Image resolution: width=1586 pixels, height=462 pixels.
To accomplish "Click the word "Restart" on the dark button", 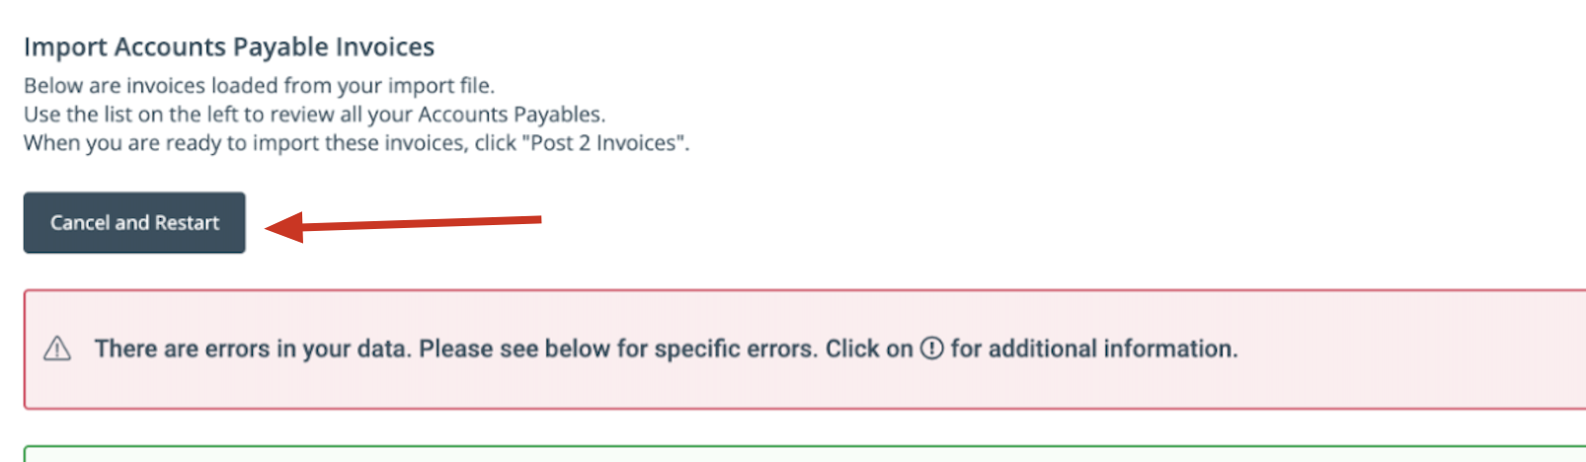I will [187, 223].
